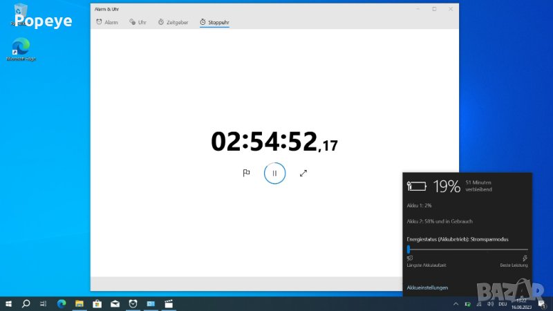This screenshot has height=311, width=553.
Task: Expand stopwatch to full view
Action: 303,173
